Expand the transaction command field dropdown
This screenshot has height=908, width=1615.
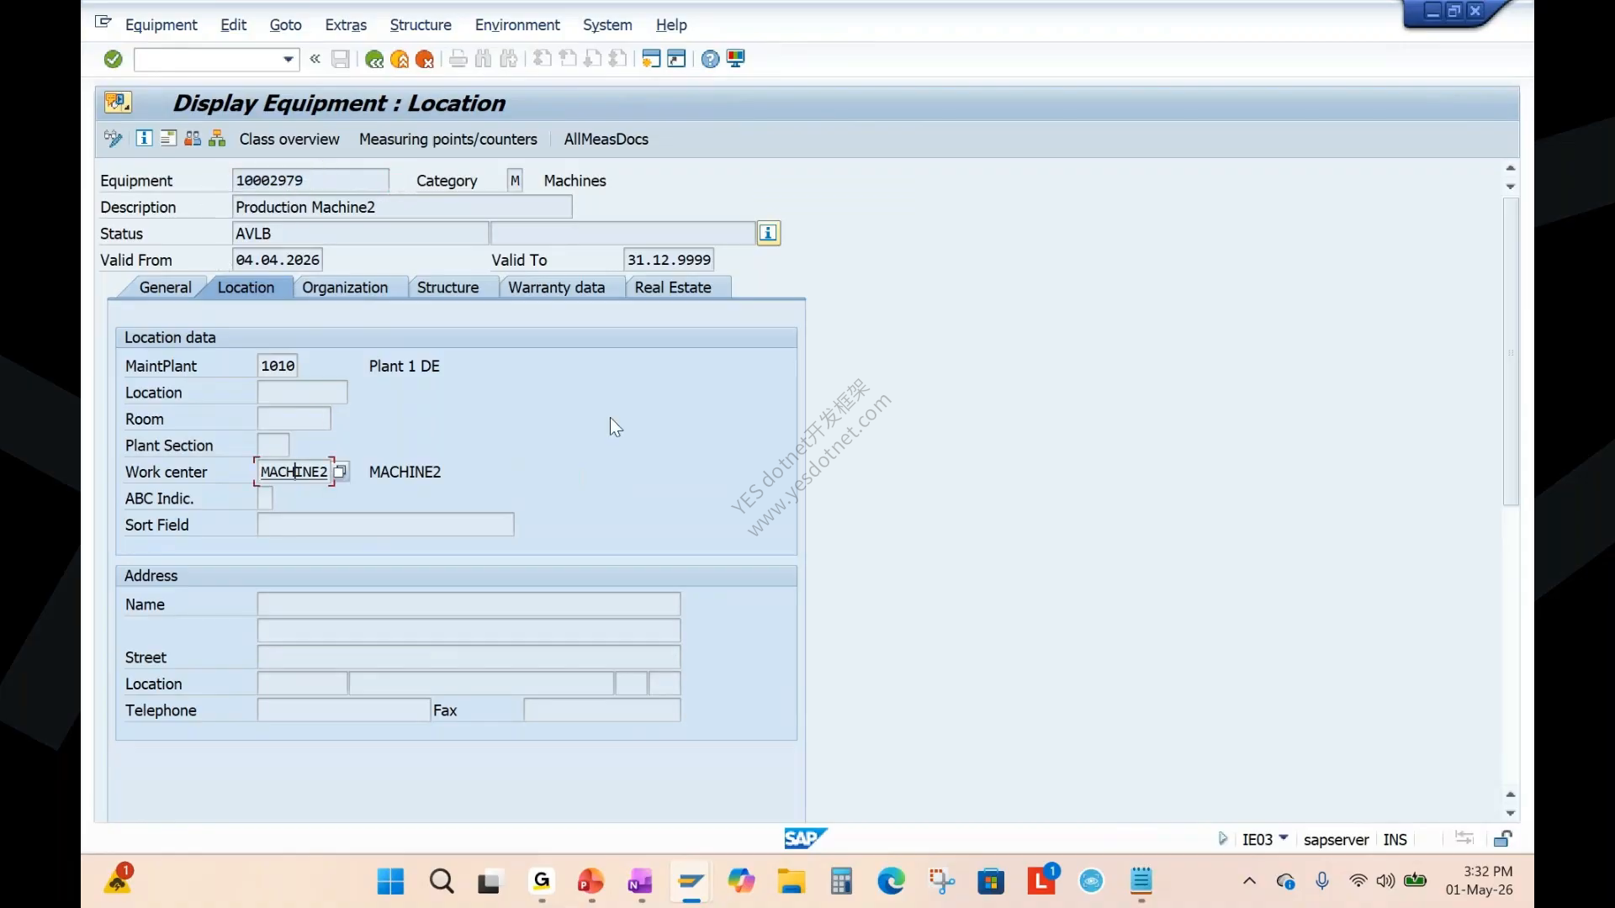pos(288,59)
